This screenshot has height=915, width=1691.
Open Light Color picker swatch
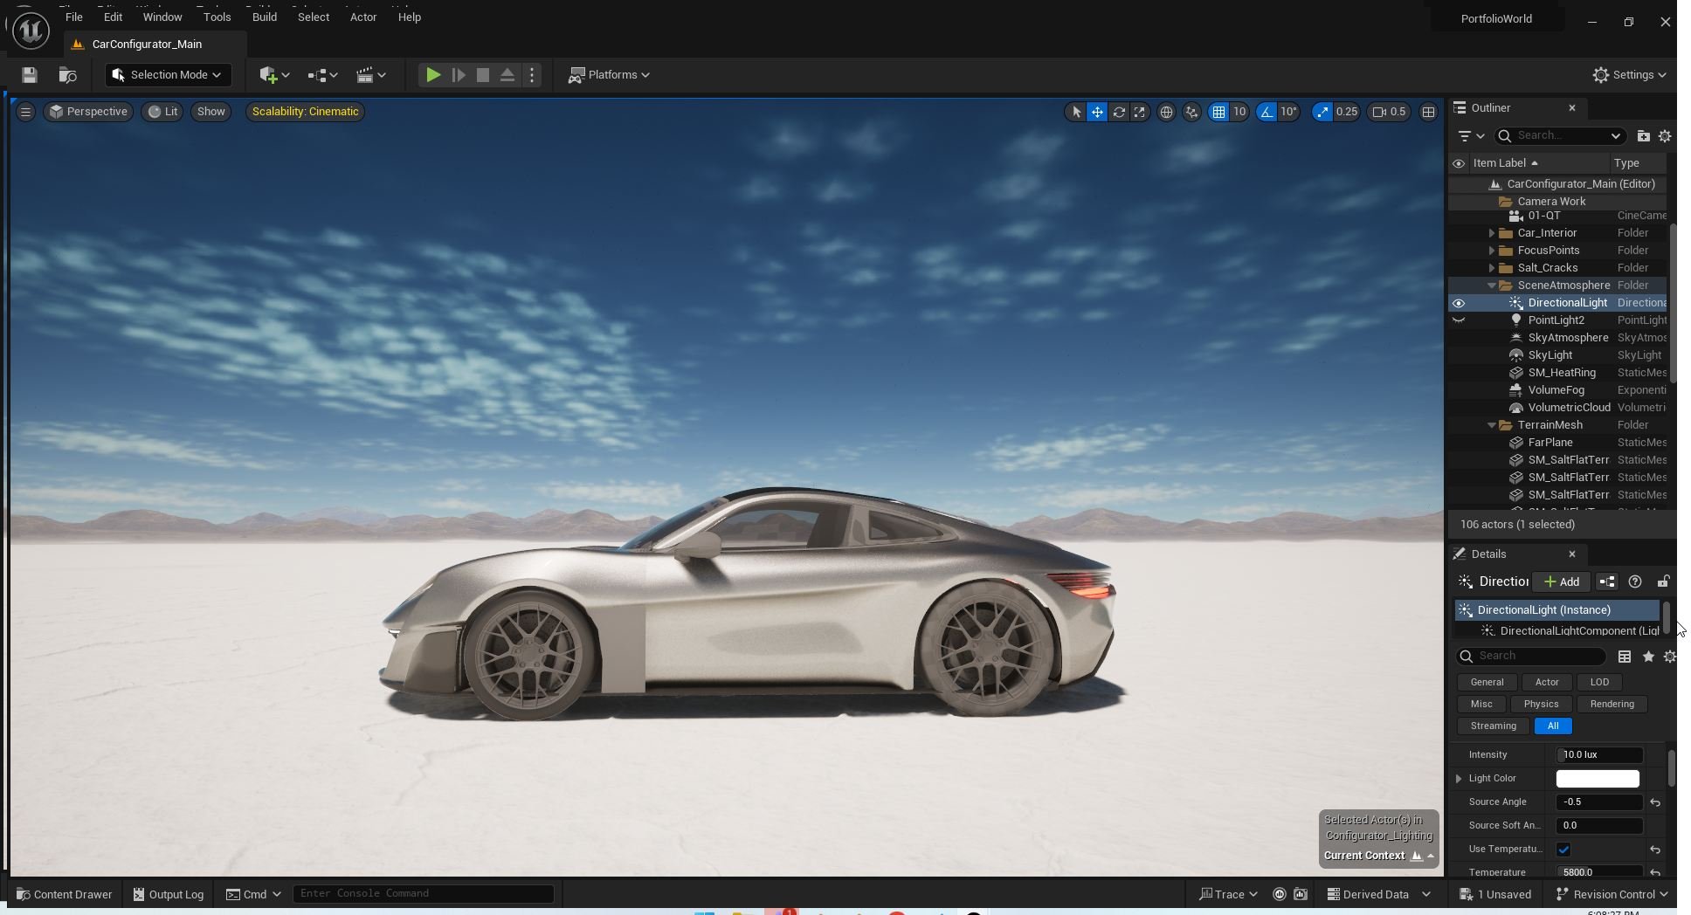(x=1598, y=779)
